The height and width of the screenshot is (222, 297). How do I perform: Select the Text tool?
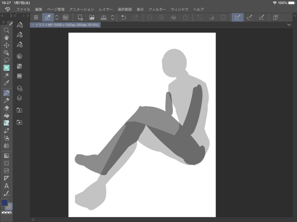(6, 186)
